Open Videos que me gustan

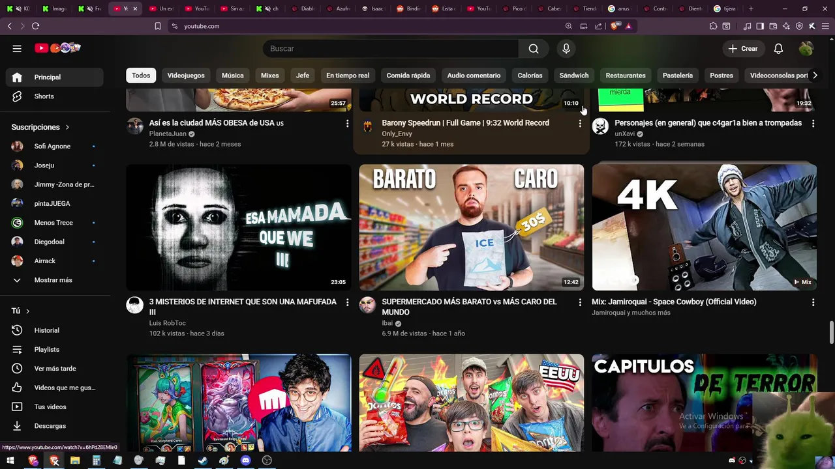[55, 388]
